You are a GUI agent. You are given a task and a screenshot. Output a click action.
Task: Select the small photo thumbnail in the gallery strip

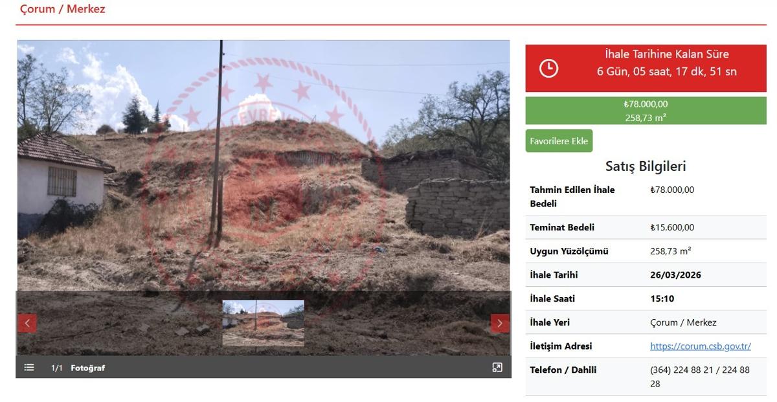[x=263, y=323]
